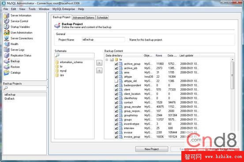The height and width of the screenshot is (162, 244).
Task: Click the table icon for area
Action: [x=121, y=72]
